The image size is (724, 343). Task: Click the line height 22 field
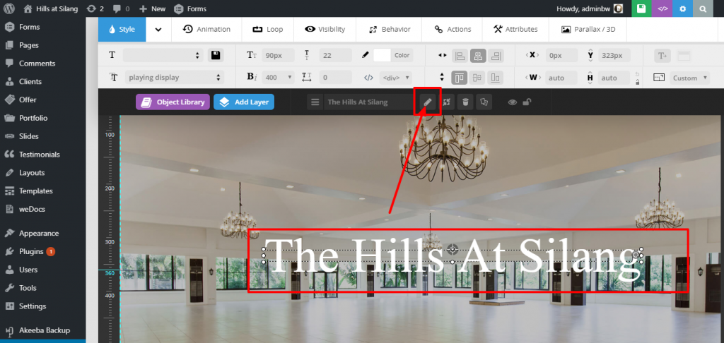(x=335, y=55)
